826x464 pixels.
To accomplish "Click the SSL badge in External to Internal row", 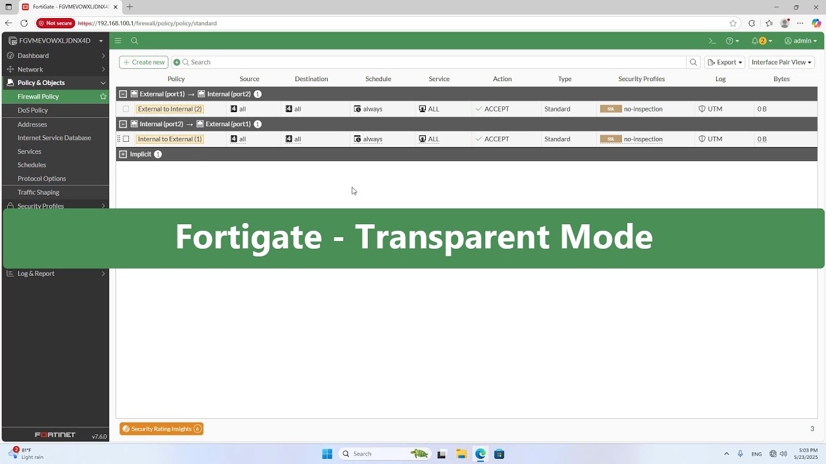I will [x=610, y=109].
